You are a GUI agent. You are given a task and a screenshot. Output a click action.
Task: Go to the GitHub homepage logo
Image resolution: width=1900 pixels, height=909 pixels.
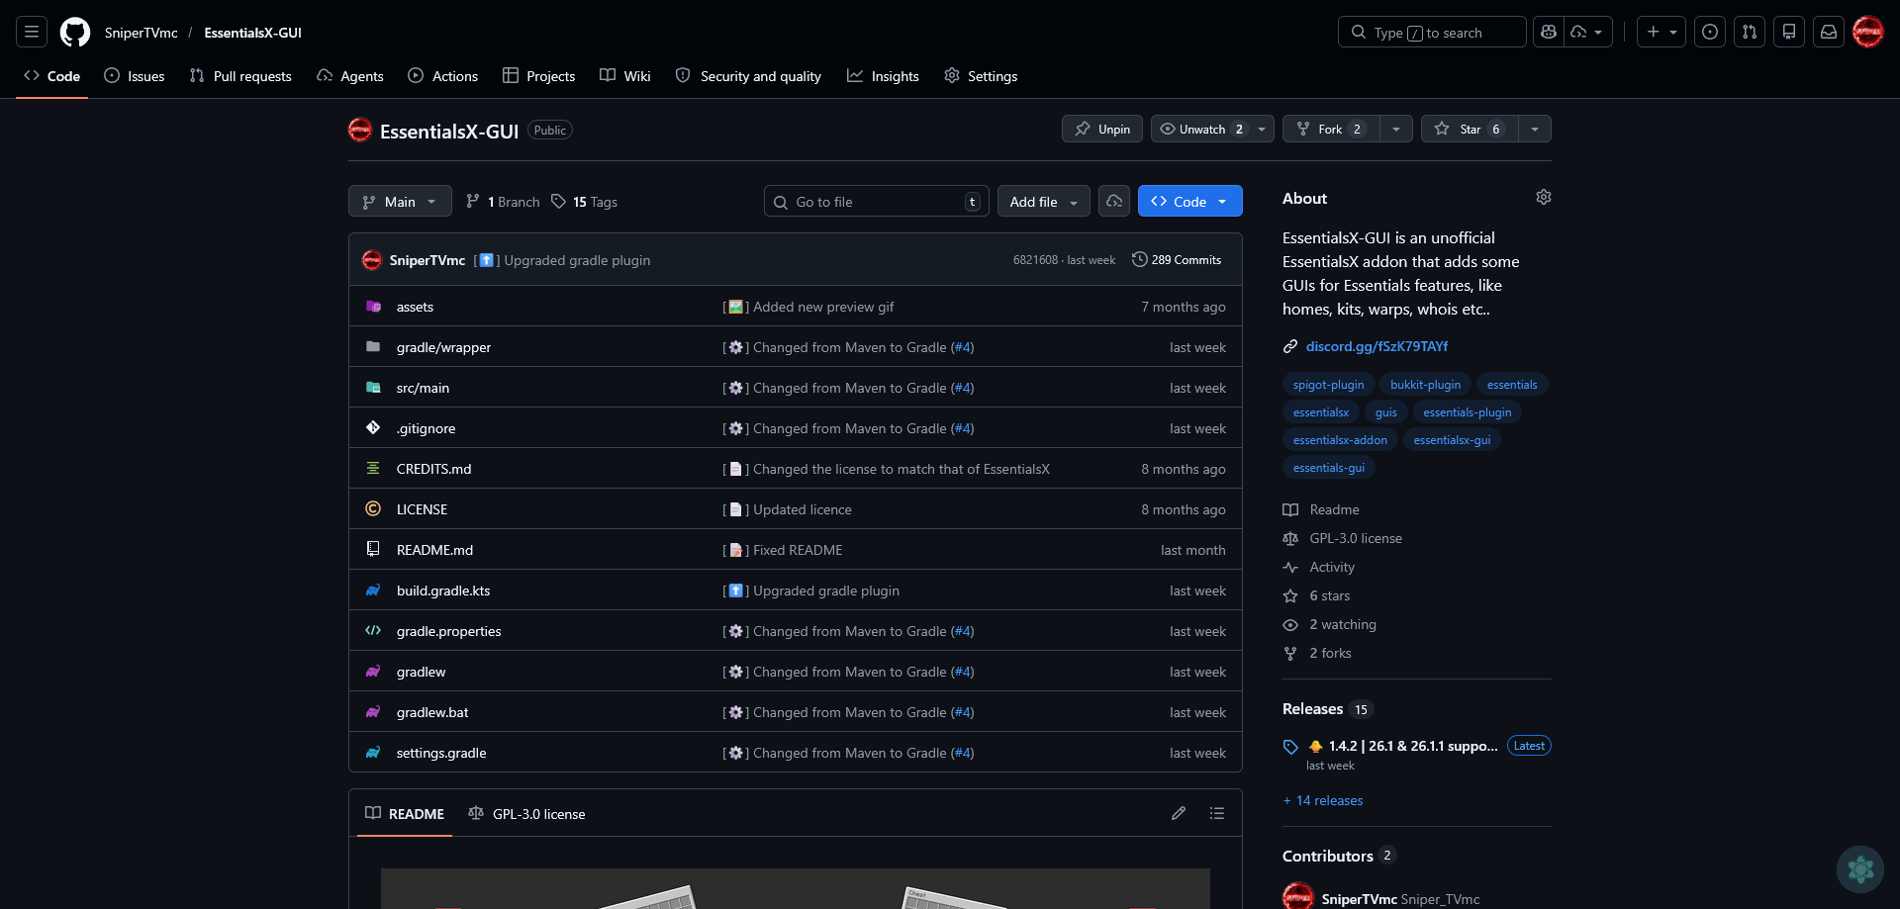coord(75,32)
